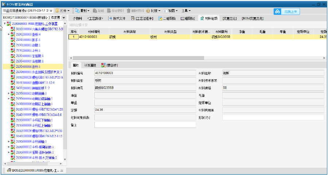Open the BOM selector combo box dropdown

pos(64,17)
